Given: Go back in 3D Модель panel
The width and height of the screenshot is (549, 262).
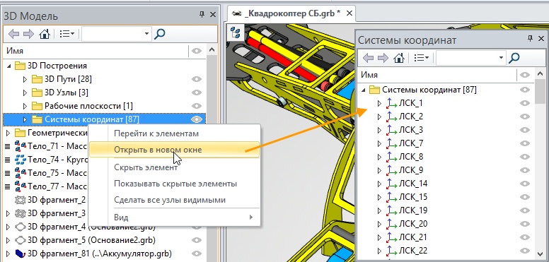Looking at the screenshot, I should [14, 34].
